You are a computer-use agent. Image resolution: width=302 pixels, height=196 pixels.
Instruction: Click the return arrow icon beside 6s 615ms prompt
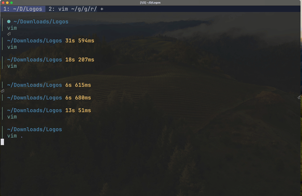(x=2, y=91)
